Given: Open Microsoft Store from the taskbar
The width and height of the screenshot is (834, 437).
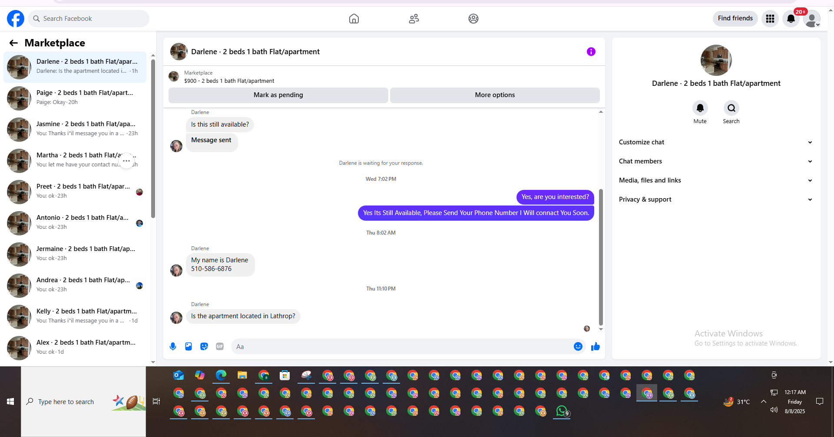Looking at the screenshot, I should tap(285, 375).
